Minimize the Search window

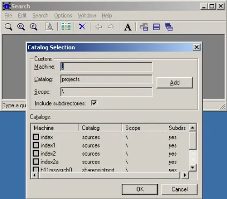pyautogui.click(x=204, y=6)
